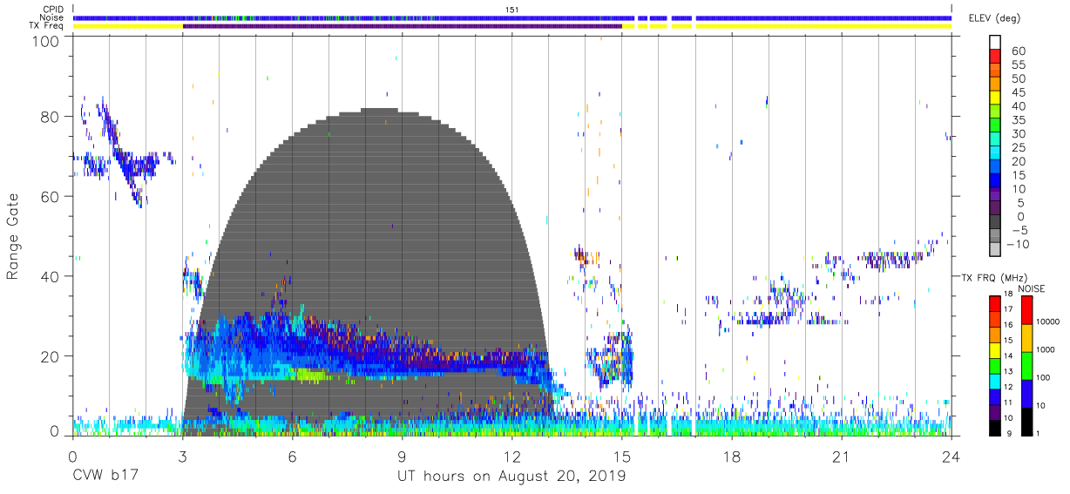Click the 35 tick on ELEV scale
The width and height of the screenshot is (1070, 494).
tap(1018, 120)
